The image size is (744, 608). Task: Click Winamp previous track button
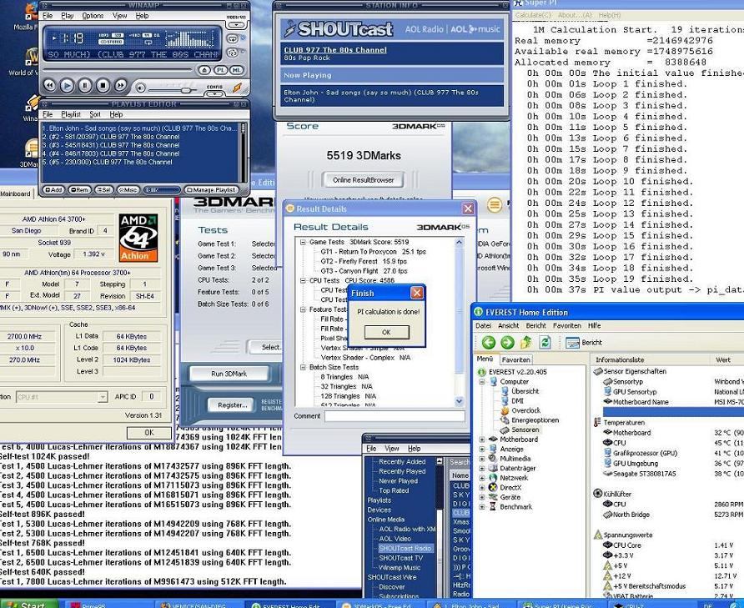point(50,85)
